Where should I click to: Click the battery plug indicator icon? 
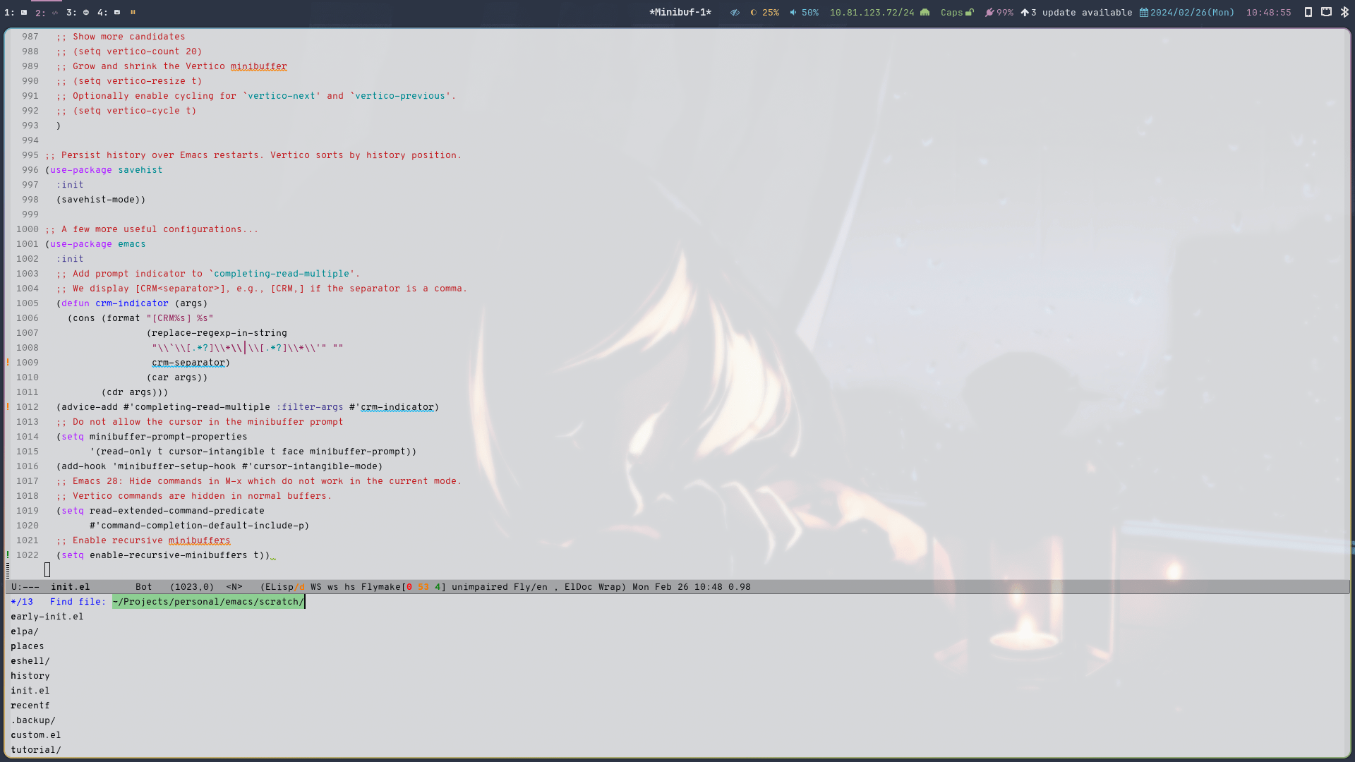(x=989, y=12)
